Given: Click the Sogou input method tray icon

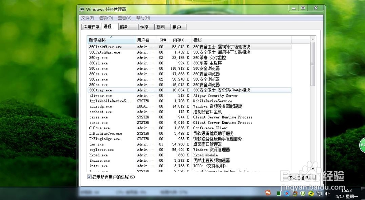Looking at the screenshot, I should click(x=268, y=193).
